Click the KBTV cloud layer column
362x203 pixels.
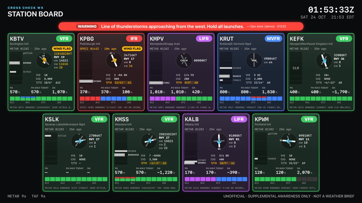click(16, 68)
